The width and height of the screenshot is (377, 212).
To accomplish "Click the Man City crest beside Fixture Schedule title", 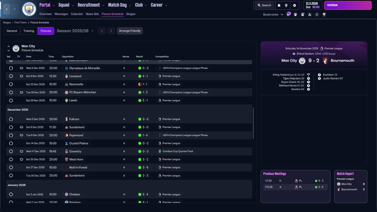I will click(16, 48).
